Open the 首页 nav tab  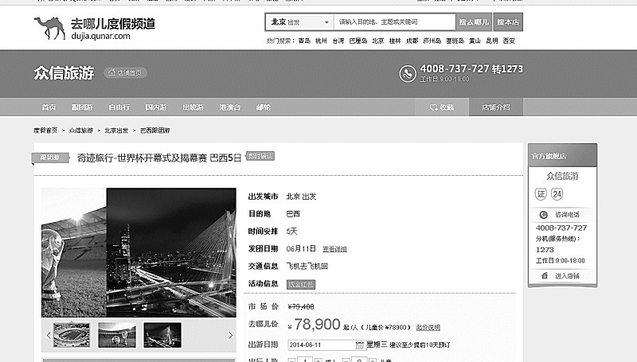[x=49, y=107]
